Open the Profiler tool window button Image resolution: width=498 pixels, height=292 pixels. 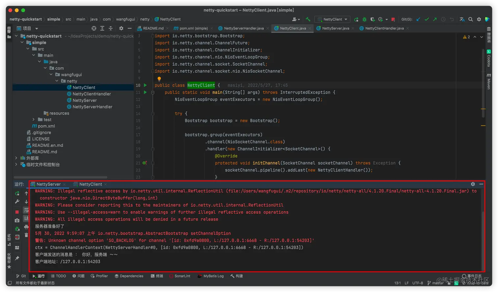[99, 276]
